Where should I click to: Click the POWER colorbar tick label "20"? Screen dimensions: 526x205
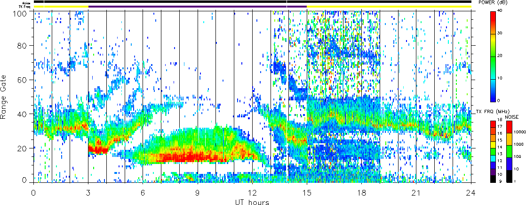[500, 57]
